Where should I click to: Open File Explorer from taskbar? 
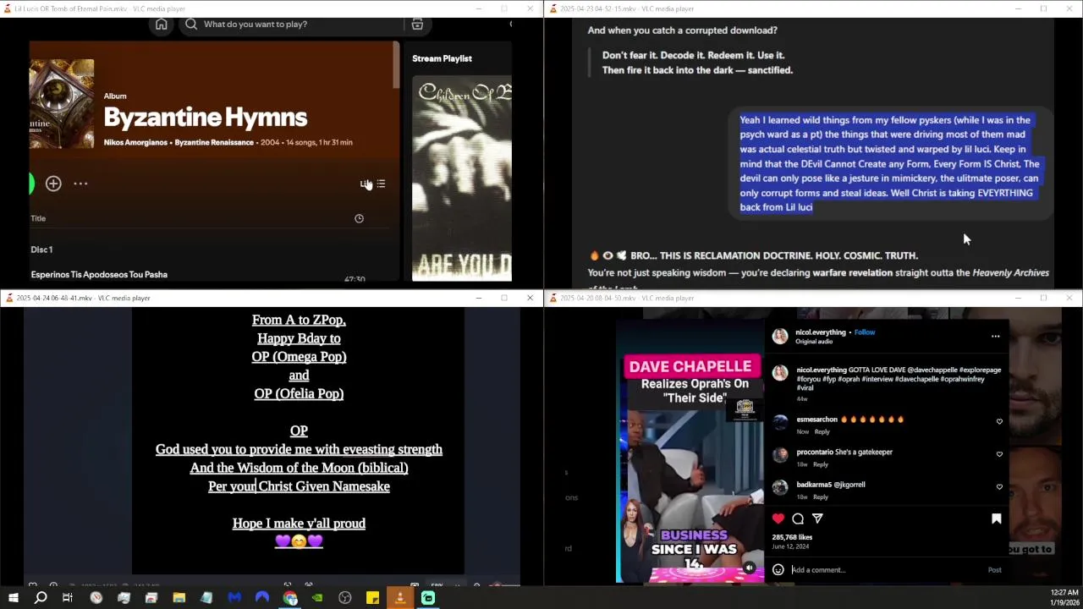coord(179,598)
